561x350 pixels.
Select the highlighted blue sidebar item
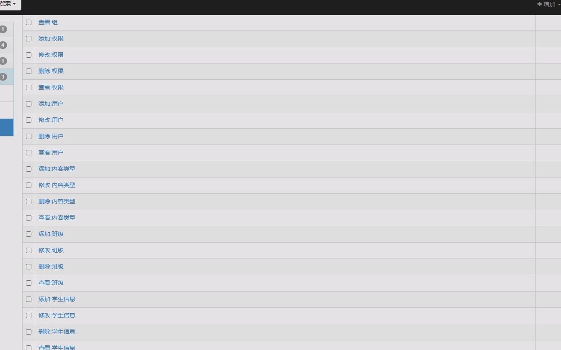[6, 127]
